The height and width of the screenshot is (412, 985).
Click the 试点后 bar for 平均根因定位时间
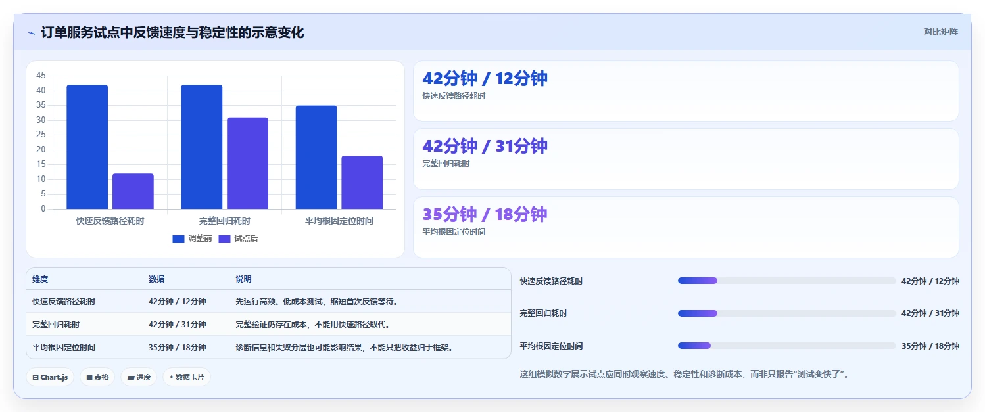click(362, 183)
